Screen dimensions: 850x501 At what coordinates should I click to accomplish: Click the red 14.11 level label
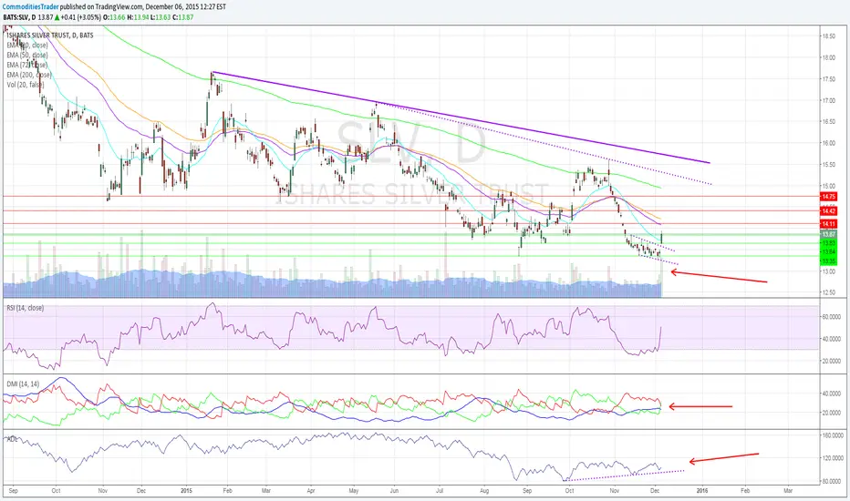(x=829, y=224)
